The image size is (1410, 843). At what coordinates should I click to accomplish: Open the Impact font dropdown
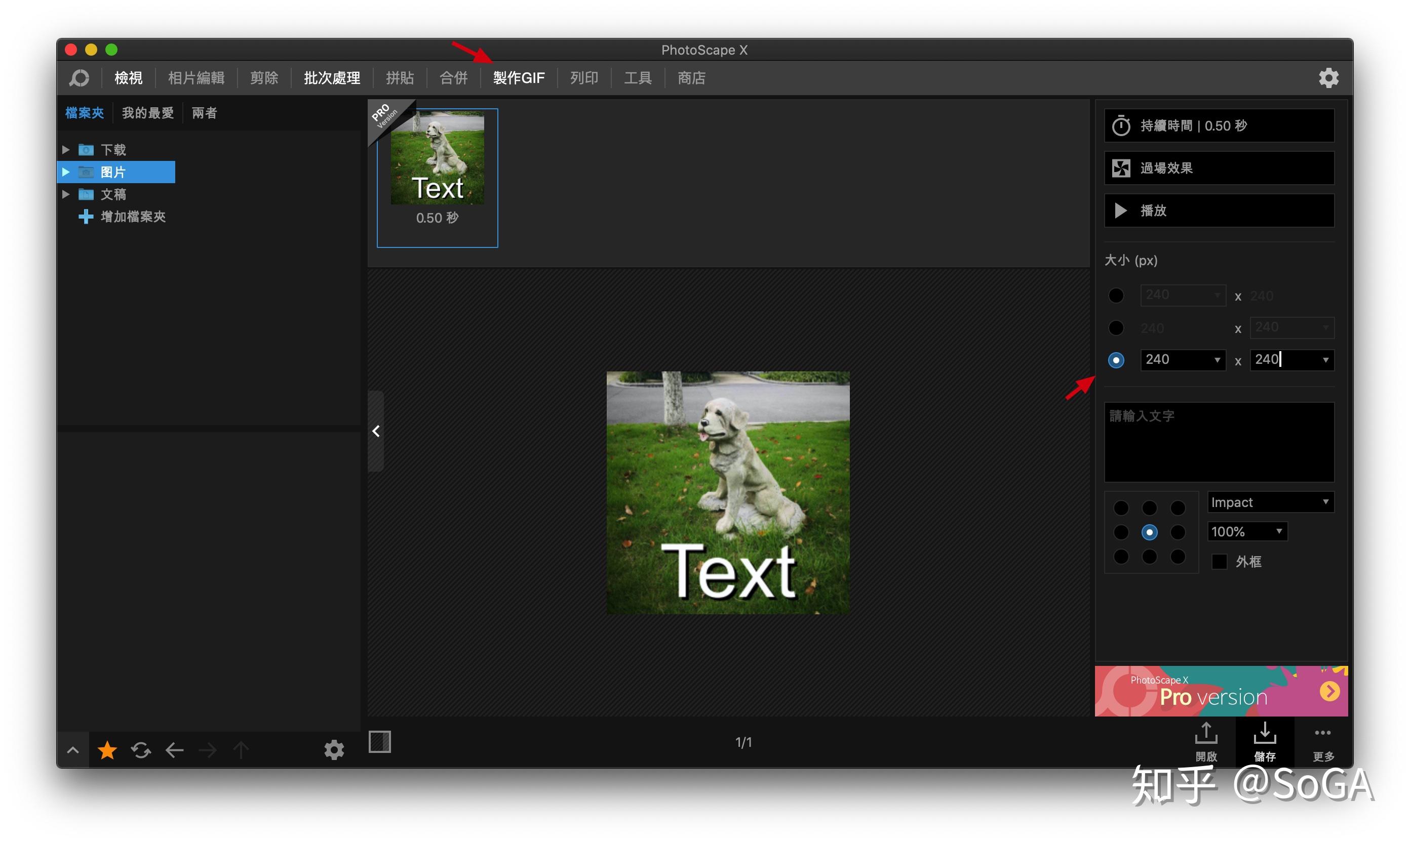[x=1270, y=502]
